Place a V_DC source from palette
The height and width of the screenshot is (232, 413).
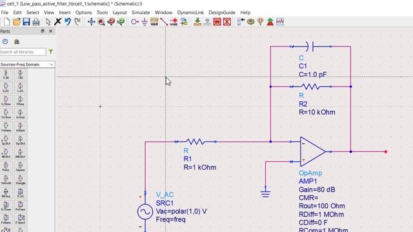(6, 75)
